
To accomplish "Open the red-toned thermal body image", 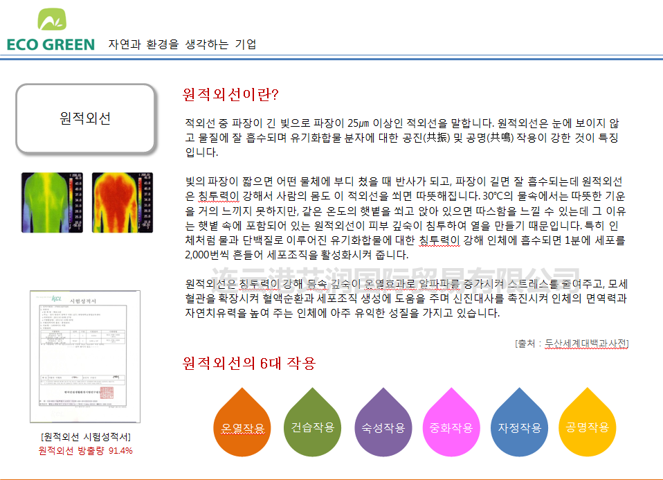I will click(x=122, y=202).
